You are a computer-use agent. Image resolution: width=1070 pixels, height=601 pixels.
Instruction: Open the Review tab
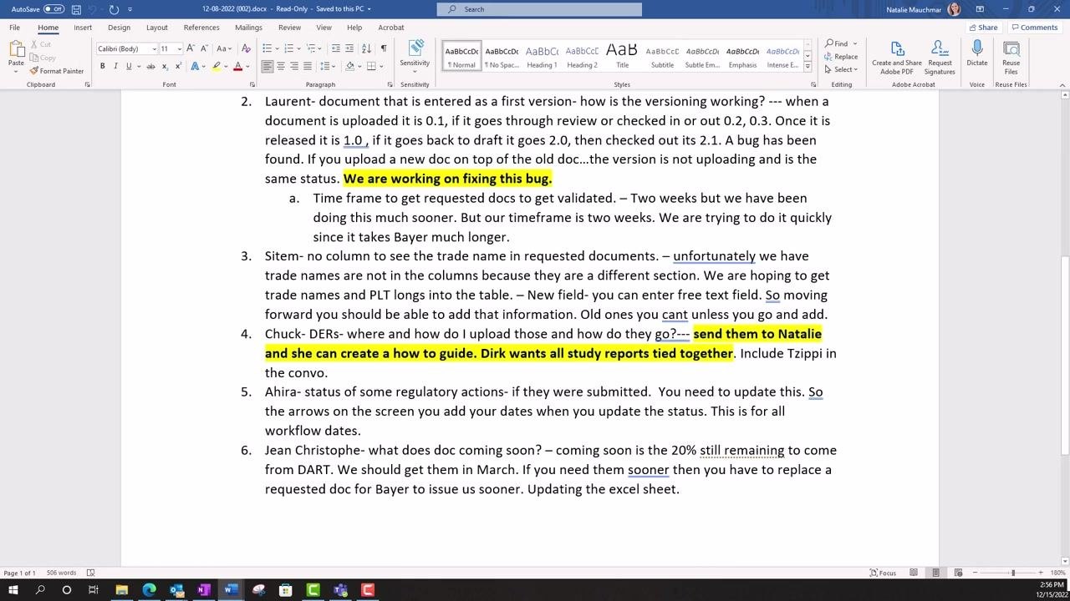point(289,28)
